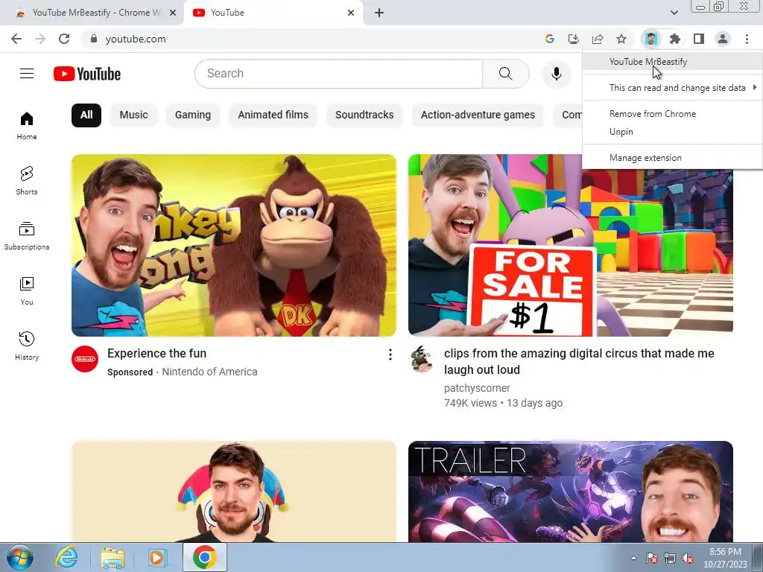
Task: Click the youtube.com address bar
Action: point(311,39)
